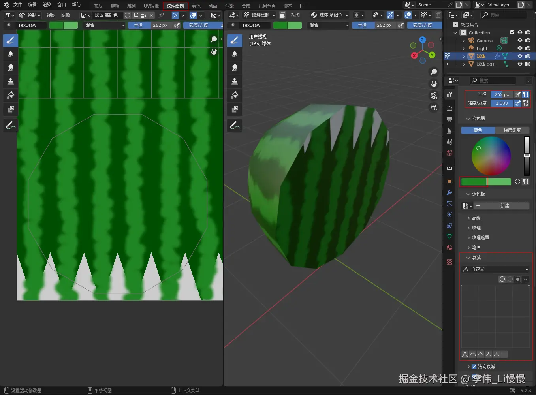Select the Annotate tool in 3D viewport toolbar
This screenshot has height=395, width=536.
pyautogui.click(x=235, y=126)
